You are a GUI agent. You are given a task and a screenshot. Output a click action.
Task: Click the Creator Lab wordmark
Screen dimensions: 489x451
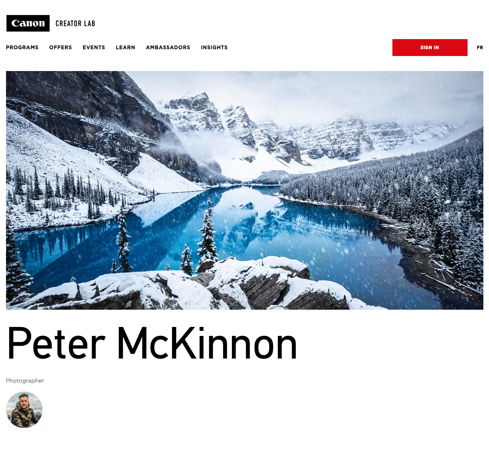75,23
